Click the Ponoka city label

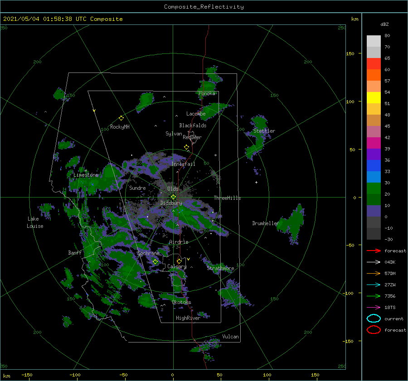point(207,93)
